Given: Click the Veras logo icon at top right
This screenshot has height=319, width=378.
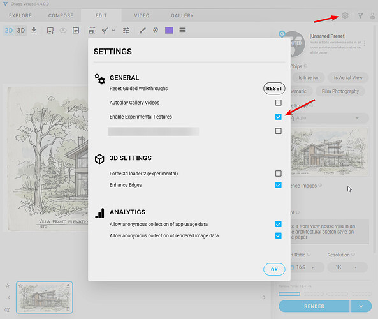Looking at the screenshot, I should (x=360, y=15).
